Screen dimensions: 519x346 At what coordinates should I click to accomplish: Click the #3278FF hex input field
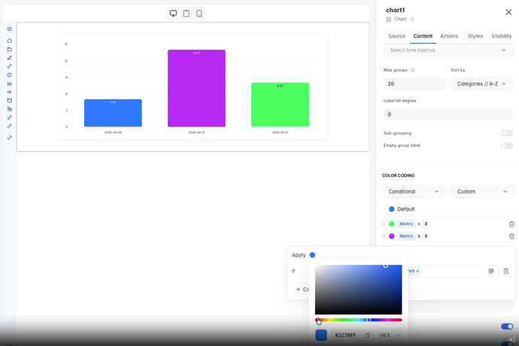point(345,335)
